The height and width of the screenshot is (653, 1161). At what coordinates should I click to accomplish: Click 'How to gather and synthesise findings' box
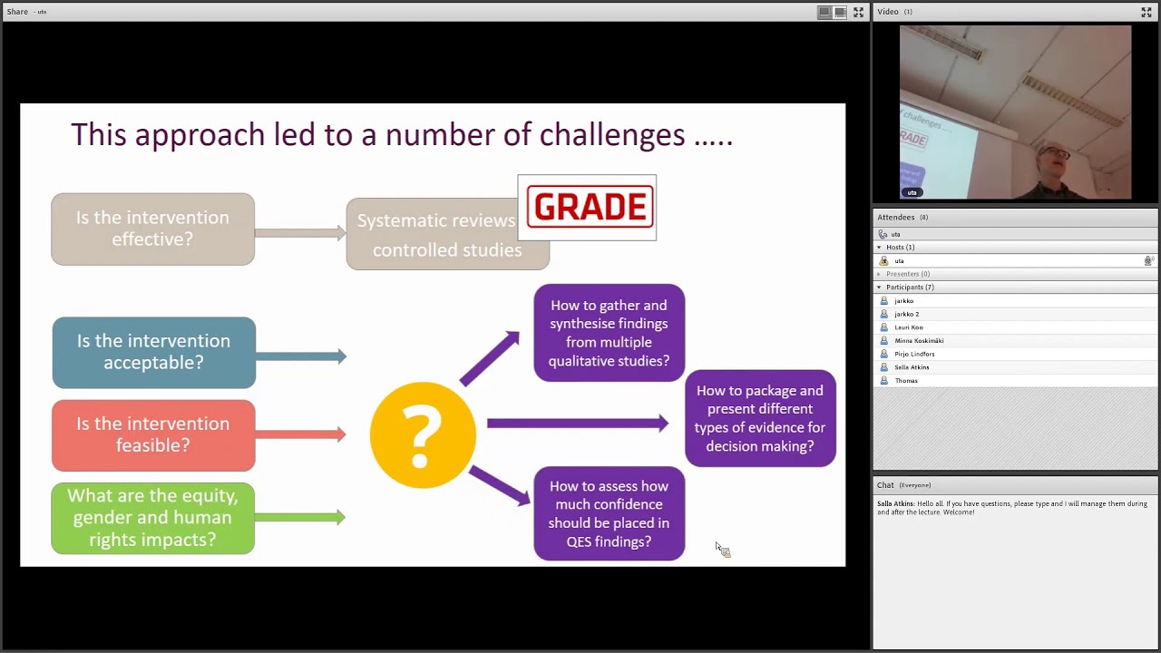coord(609,333)
